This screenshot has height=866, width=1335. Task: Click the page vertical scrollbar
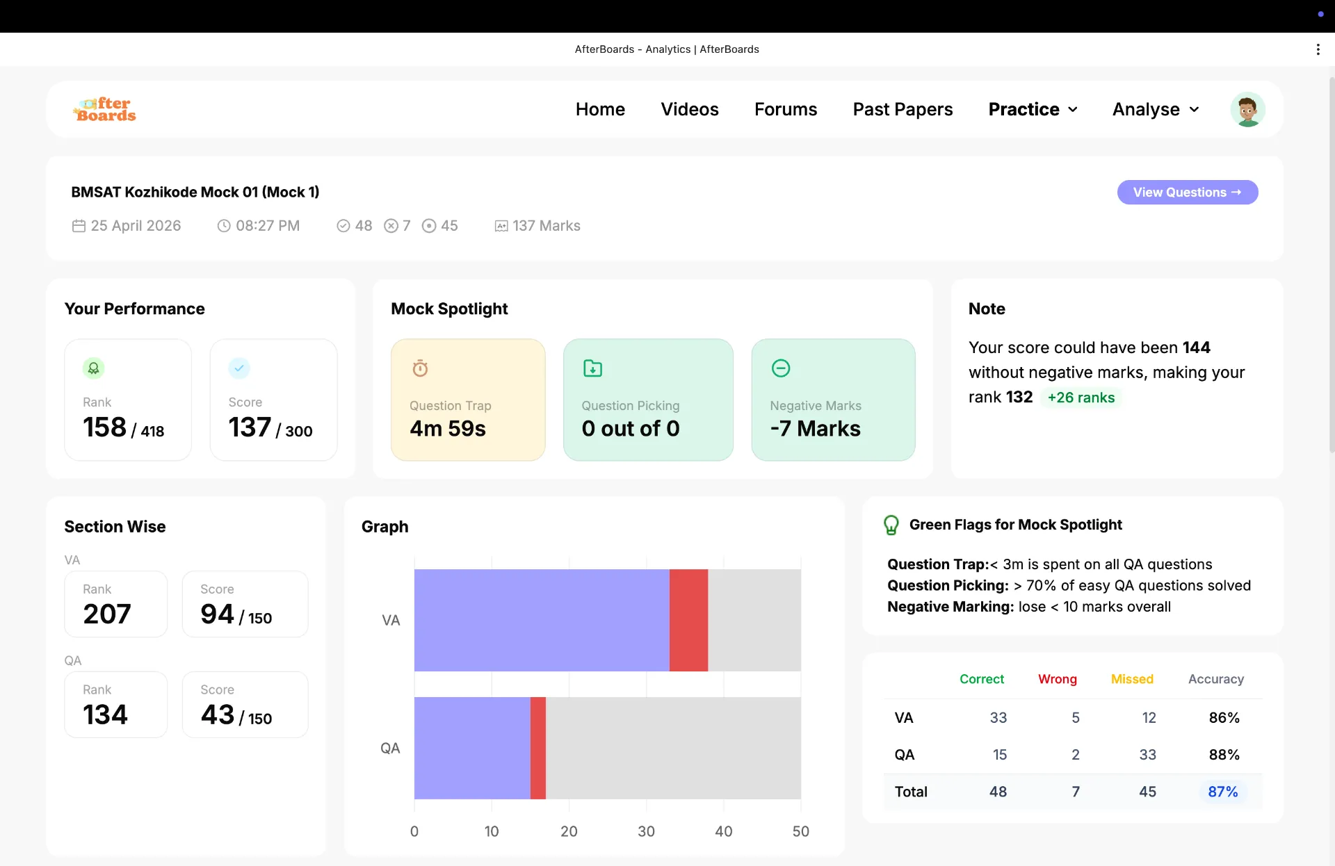click(x=1332, y=264)
